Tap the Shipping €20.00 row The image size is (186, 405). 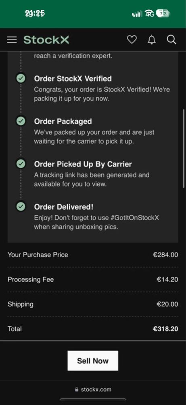[x=93, y=304]
